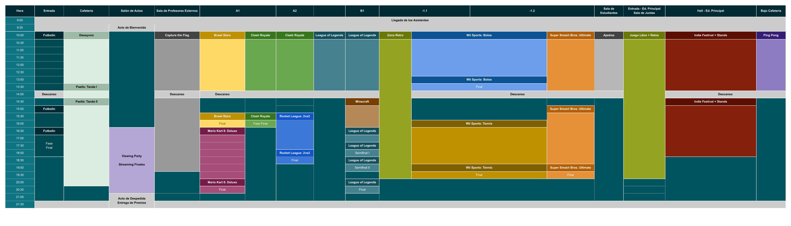Click the Sala de Estudiantes header
This screenshot has height=226, width=791.
pyautogui.click(x=609, y=11)
